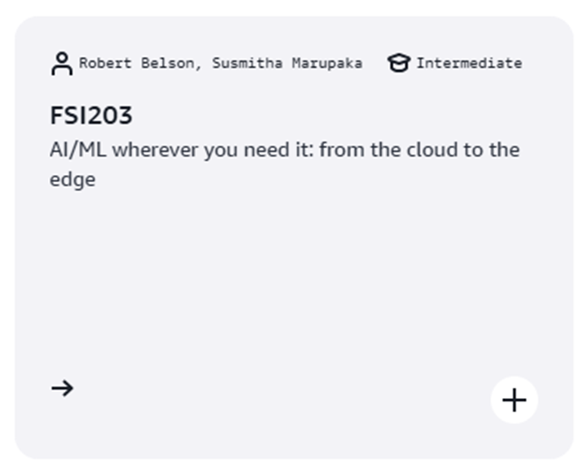Viewport: 578px width, 462px height.
Task: Open session details via arrow
Action: click(x=62, y=388)
